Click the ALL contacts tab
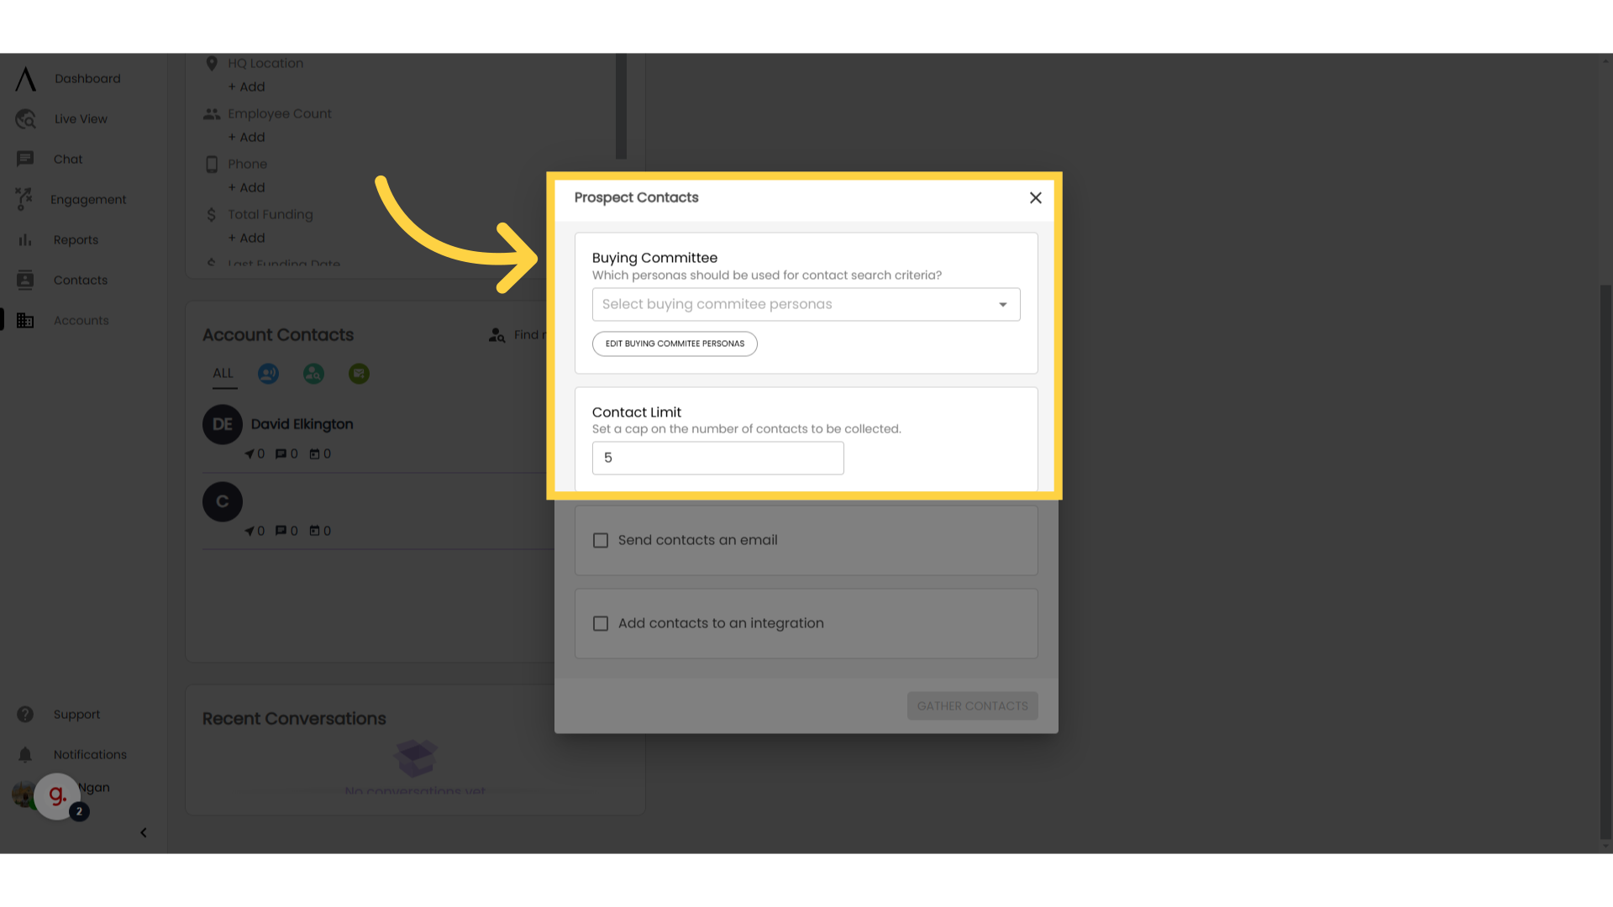Screen dimensions: 1613x907 223,372
